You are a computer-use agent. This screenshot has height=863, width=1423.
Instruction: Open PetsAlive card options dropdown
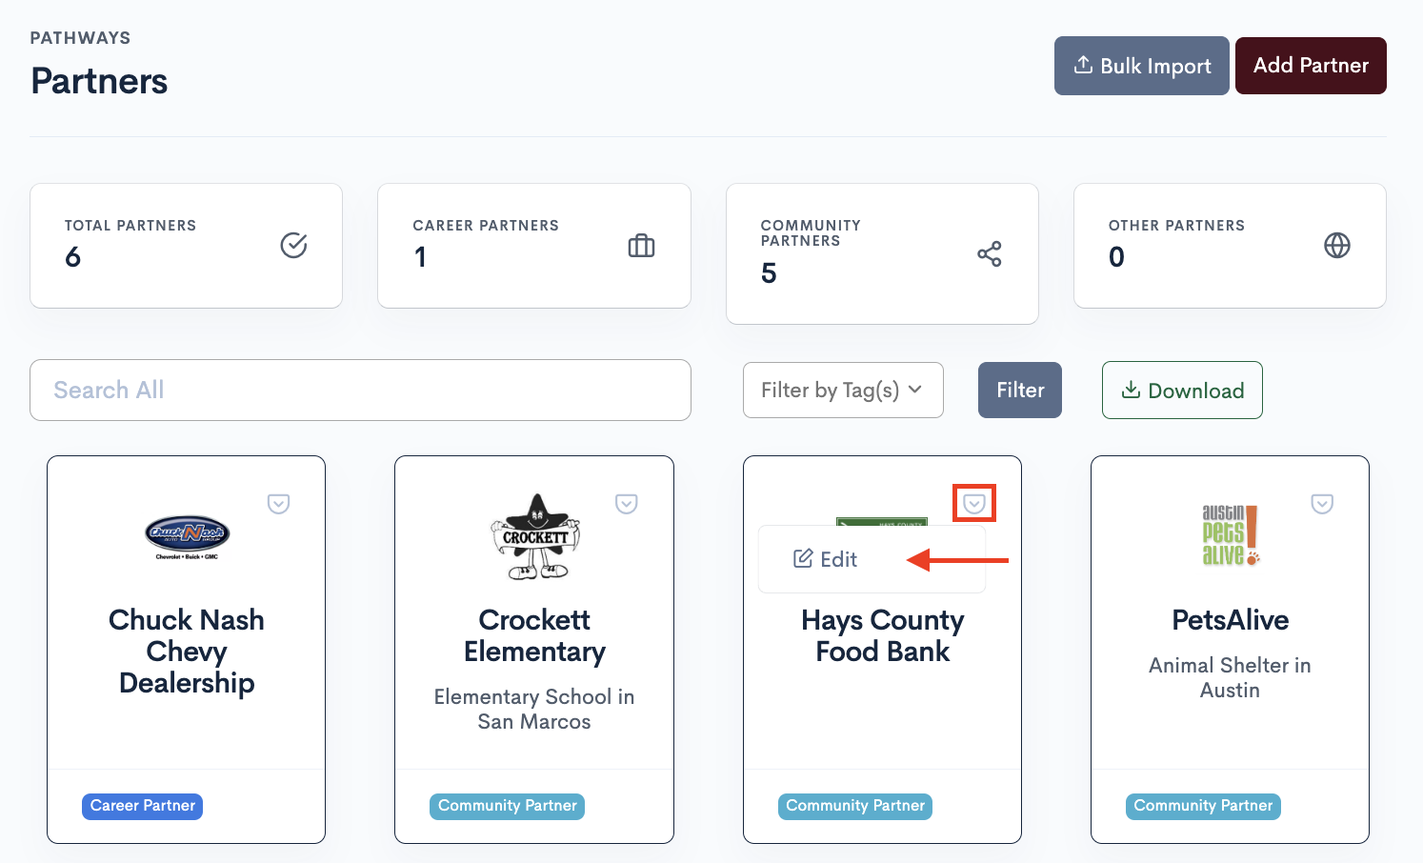click(x=1321, y=503)
